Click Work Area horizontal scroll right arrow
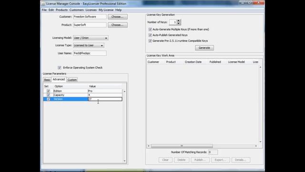The height and width of the screenshot is (172, 305). click(256, 146)
